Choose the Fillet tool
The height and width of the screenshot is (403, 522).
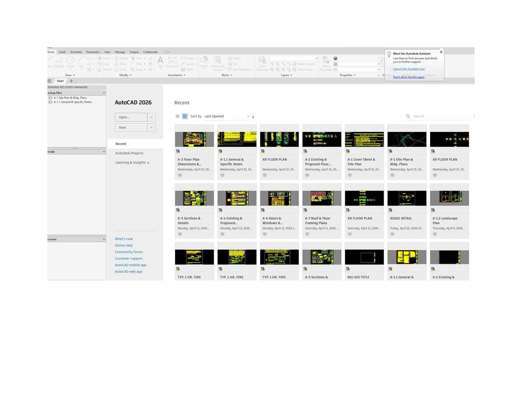coord(137,64)
